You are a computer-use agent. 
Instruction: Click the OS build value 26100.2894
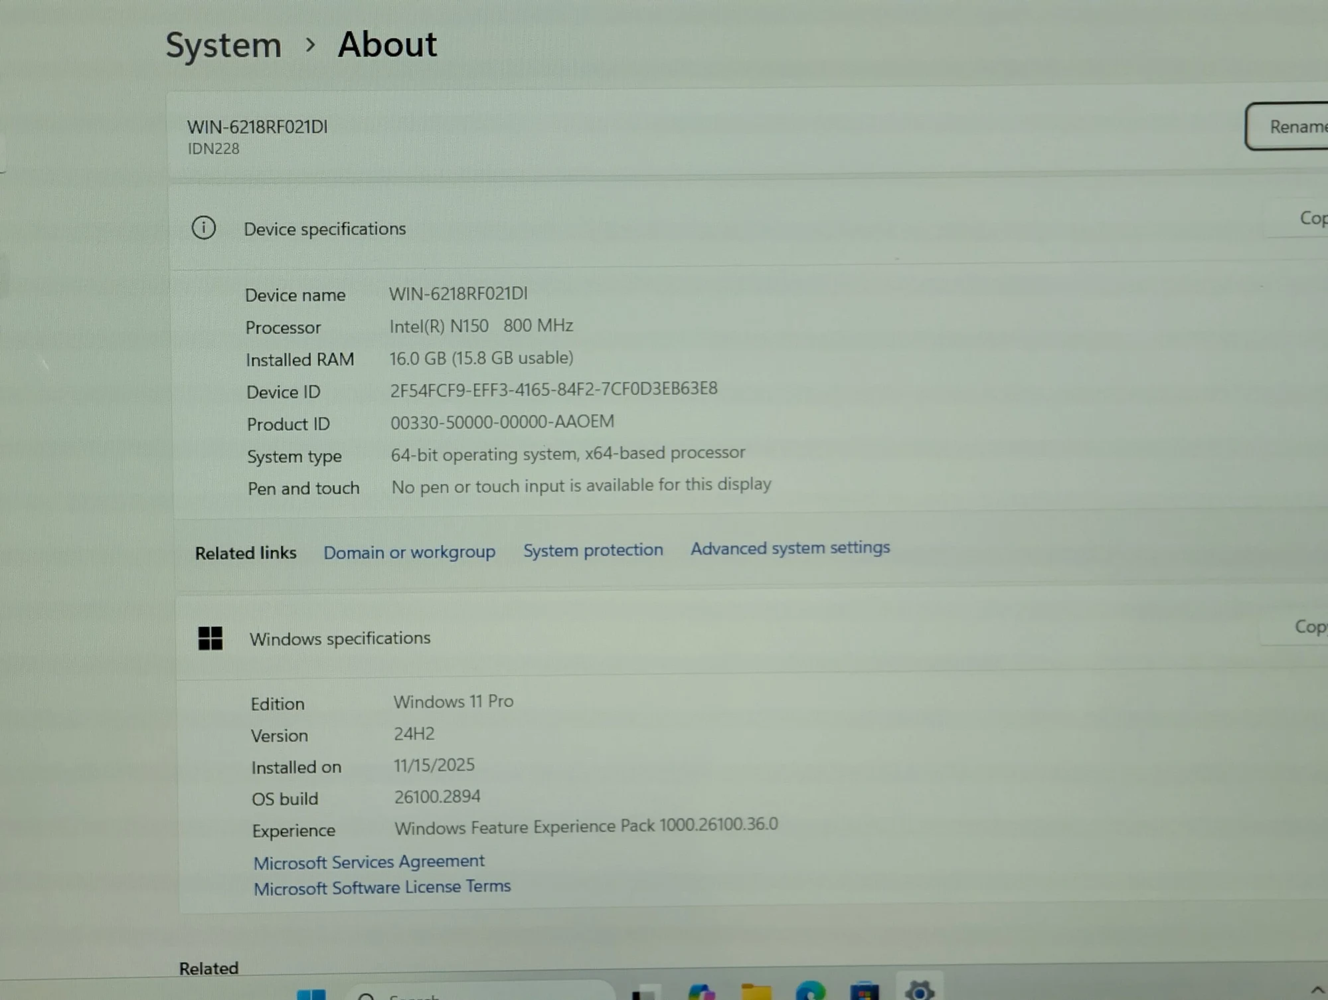(438, 796)
